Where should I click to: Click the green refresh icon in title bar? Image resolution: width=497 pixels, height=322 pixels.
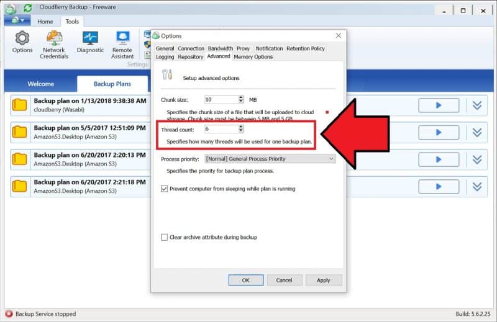28,8
